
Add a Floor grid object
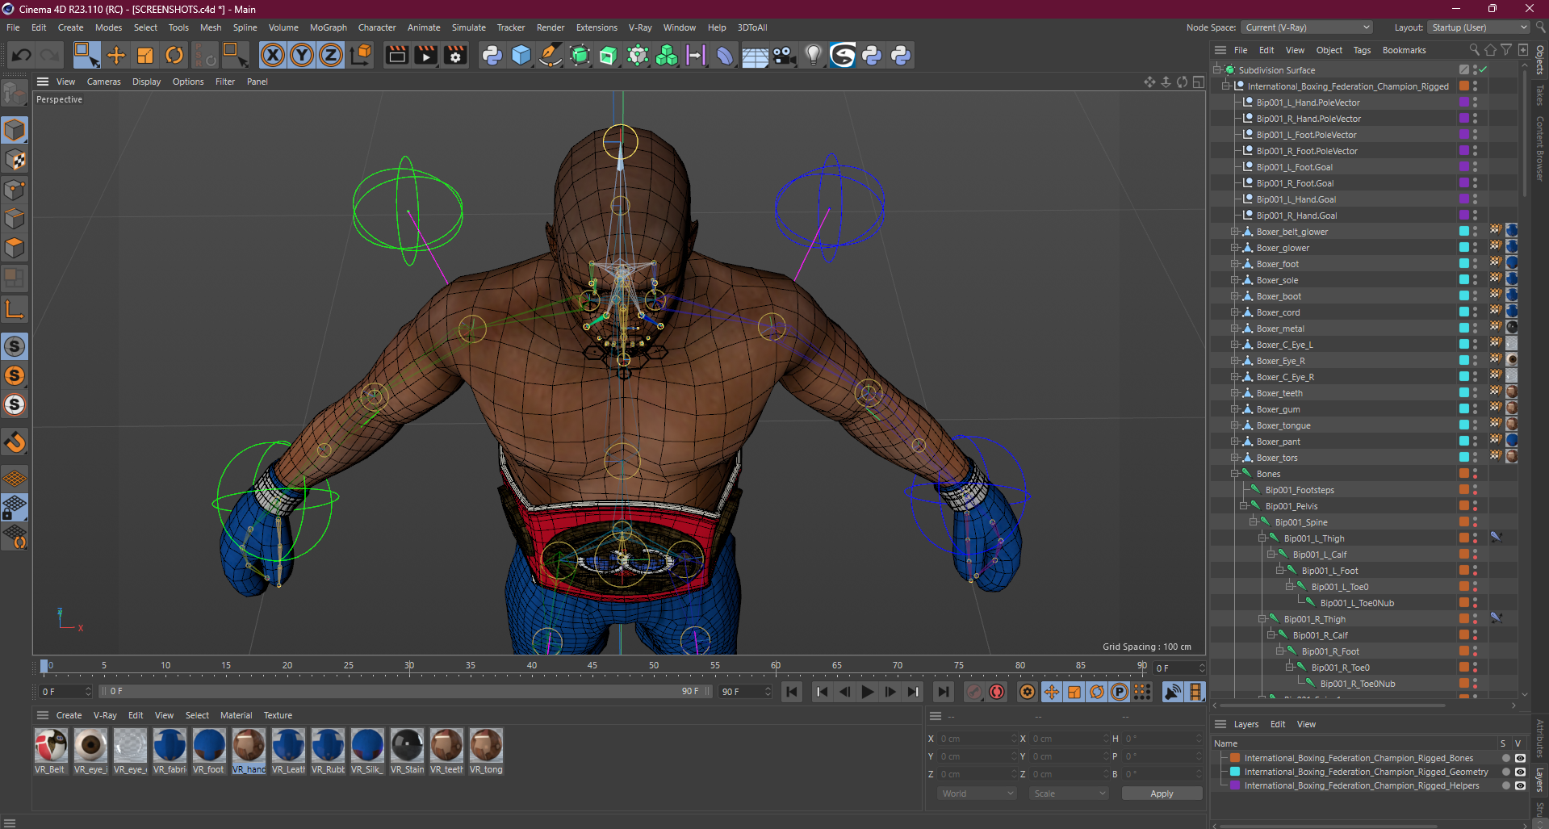point(755,55)
